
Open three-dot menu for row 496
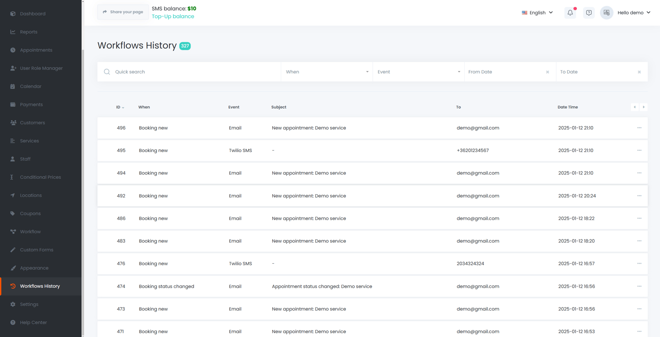click(639, 128)
